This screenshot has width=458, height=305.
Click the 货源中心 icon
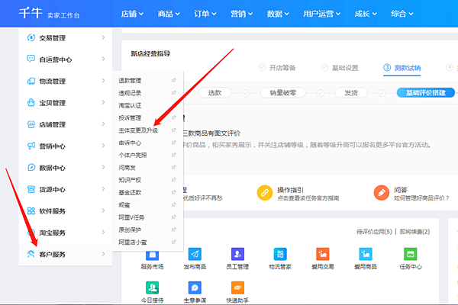(31, 189)
